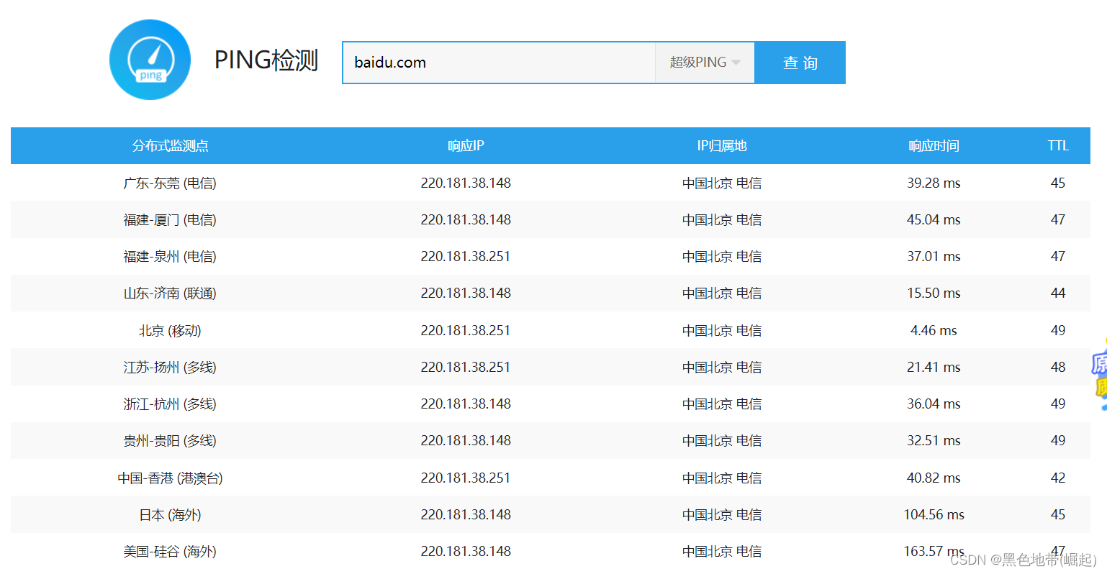This screenshot has width=1107, height=574.
Task: Select the 贵州-贵阳 (多线) monitoring point
Action: pos(170,441)
